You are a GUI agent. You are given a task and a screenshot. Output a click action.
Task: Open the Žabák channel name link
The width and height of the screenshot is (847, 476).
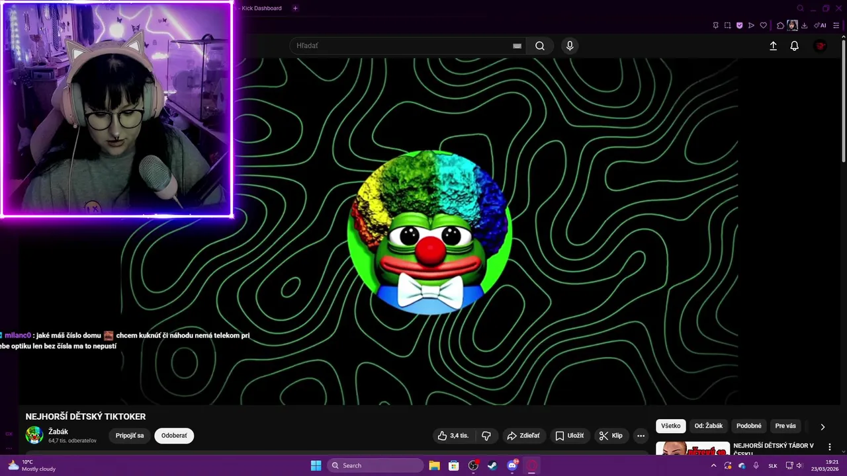point(58,432)
